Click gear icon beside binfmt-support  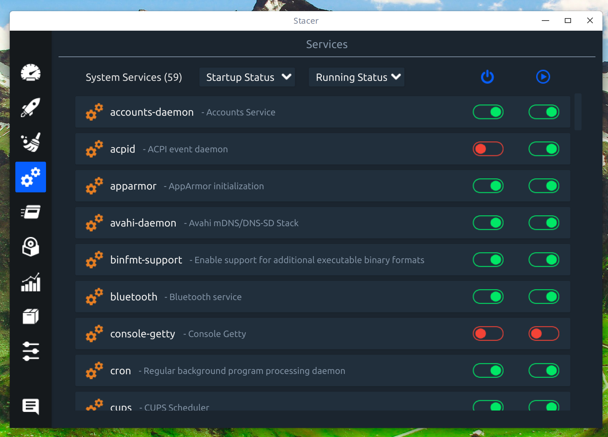(94, 260)
